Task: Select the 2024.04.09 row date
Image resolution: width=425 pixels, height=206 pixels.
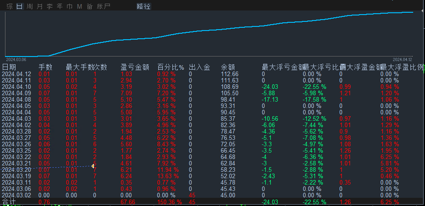Action: coord(16,93)
